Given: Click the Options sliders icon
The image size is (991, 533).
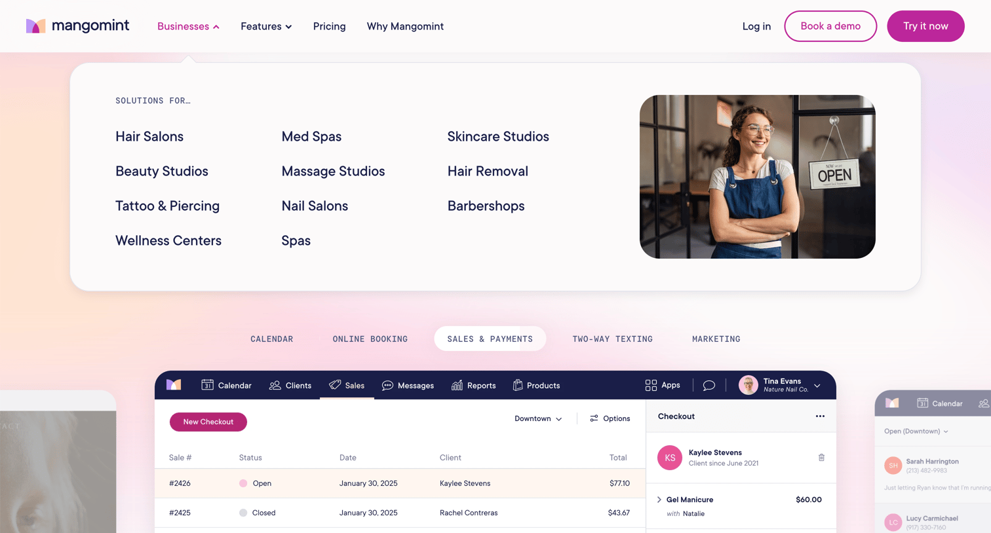Looking at the screenshot, I should coord(594,418).
